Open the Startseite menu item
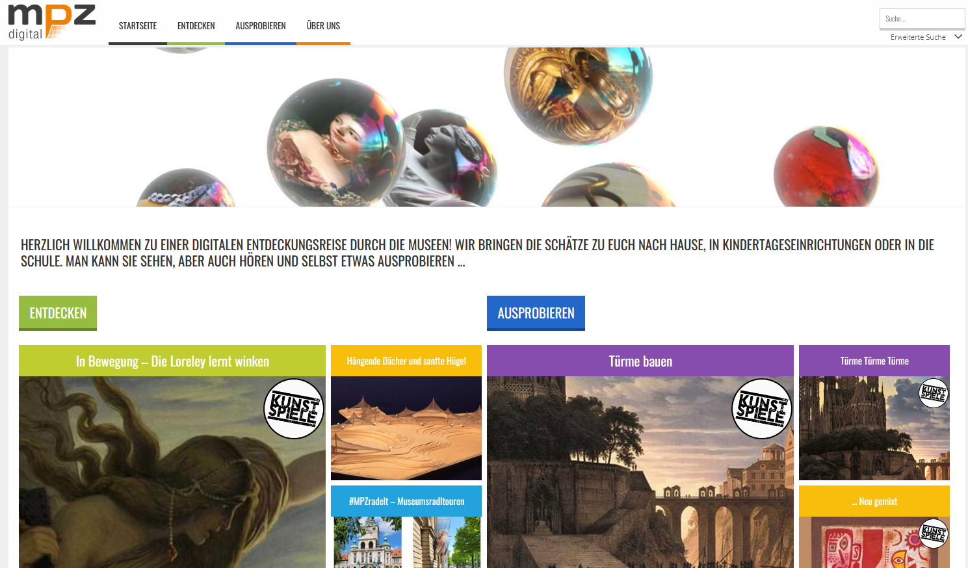 pos(138,26)
